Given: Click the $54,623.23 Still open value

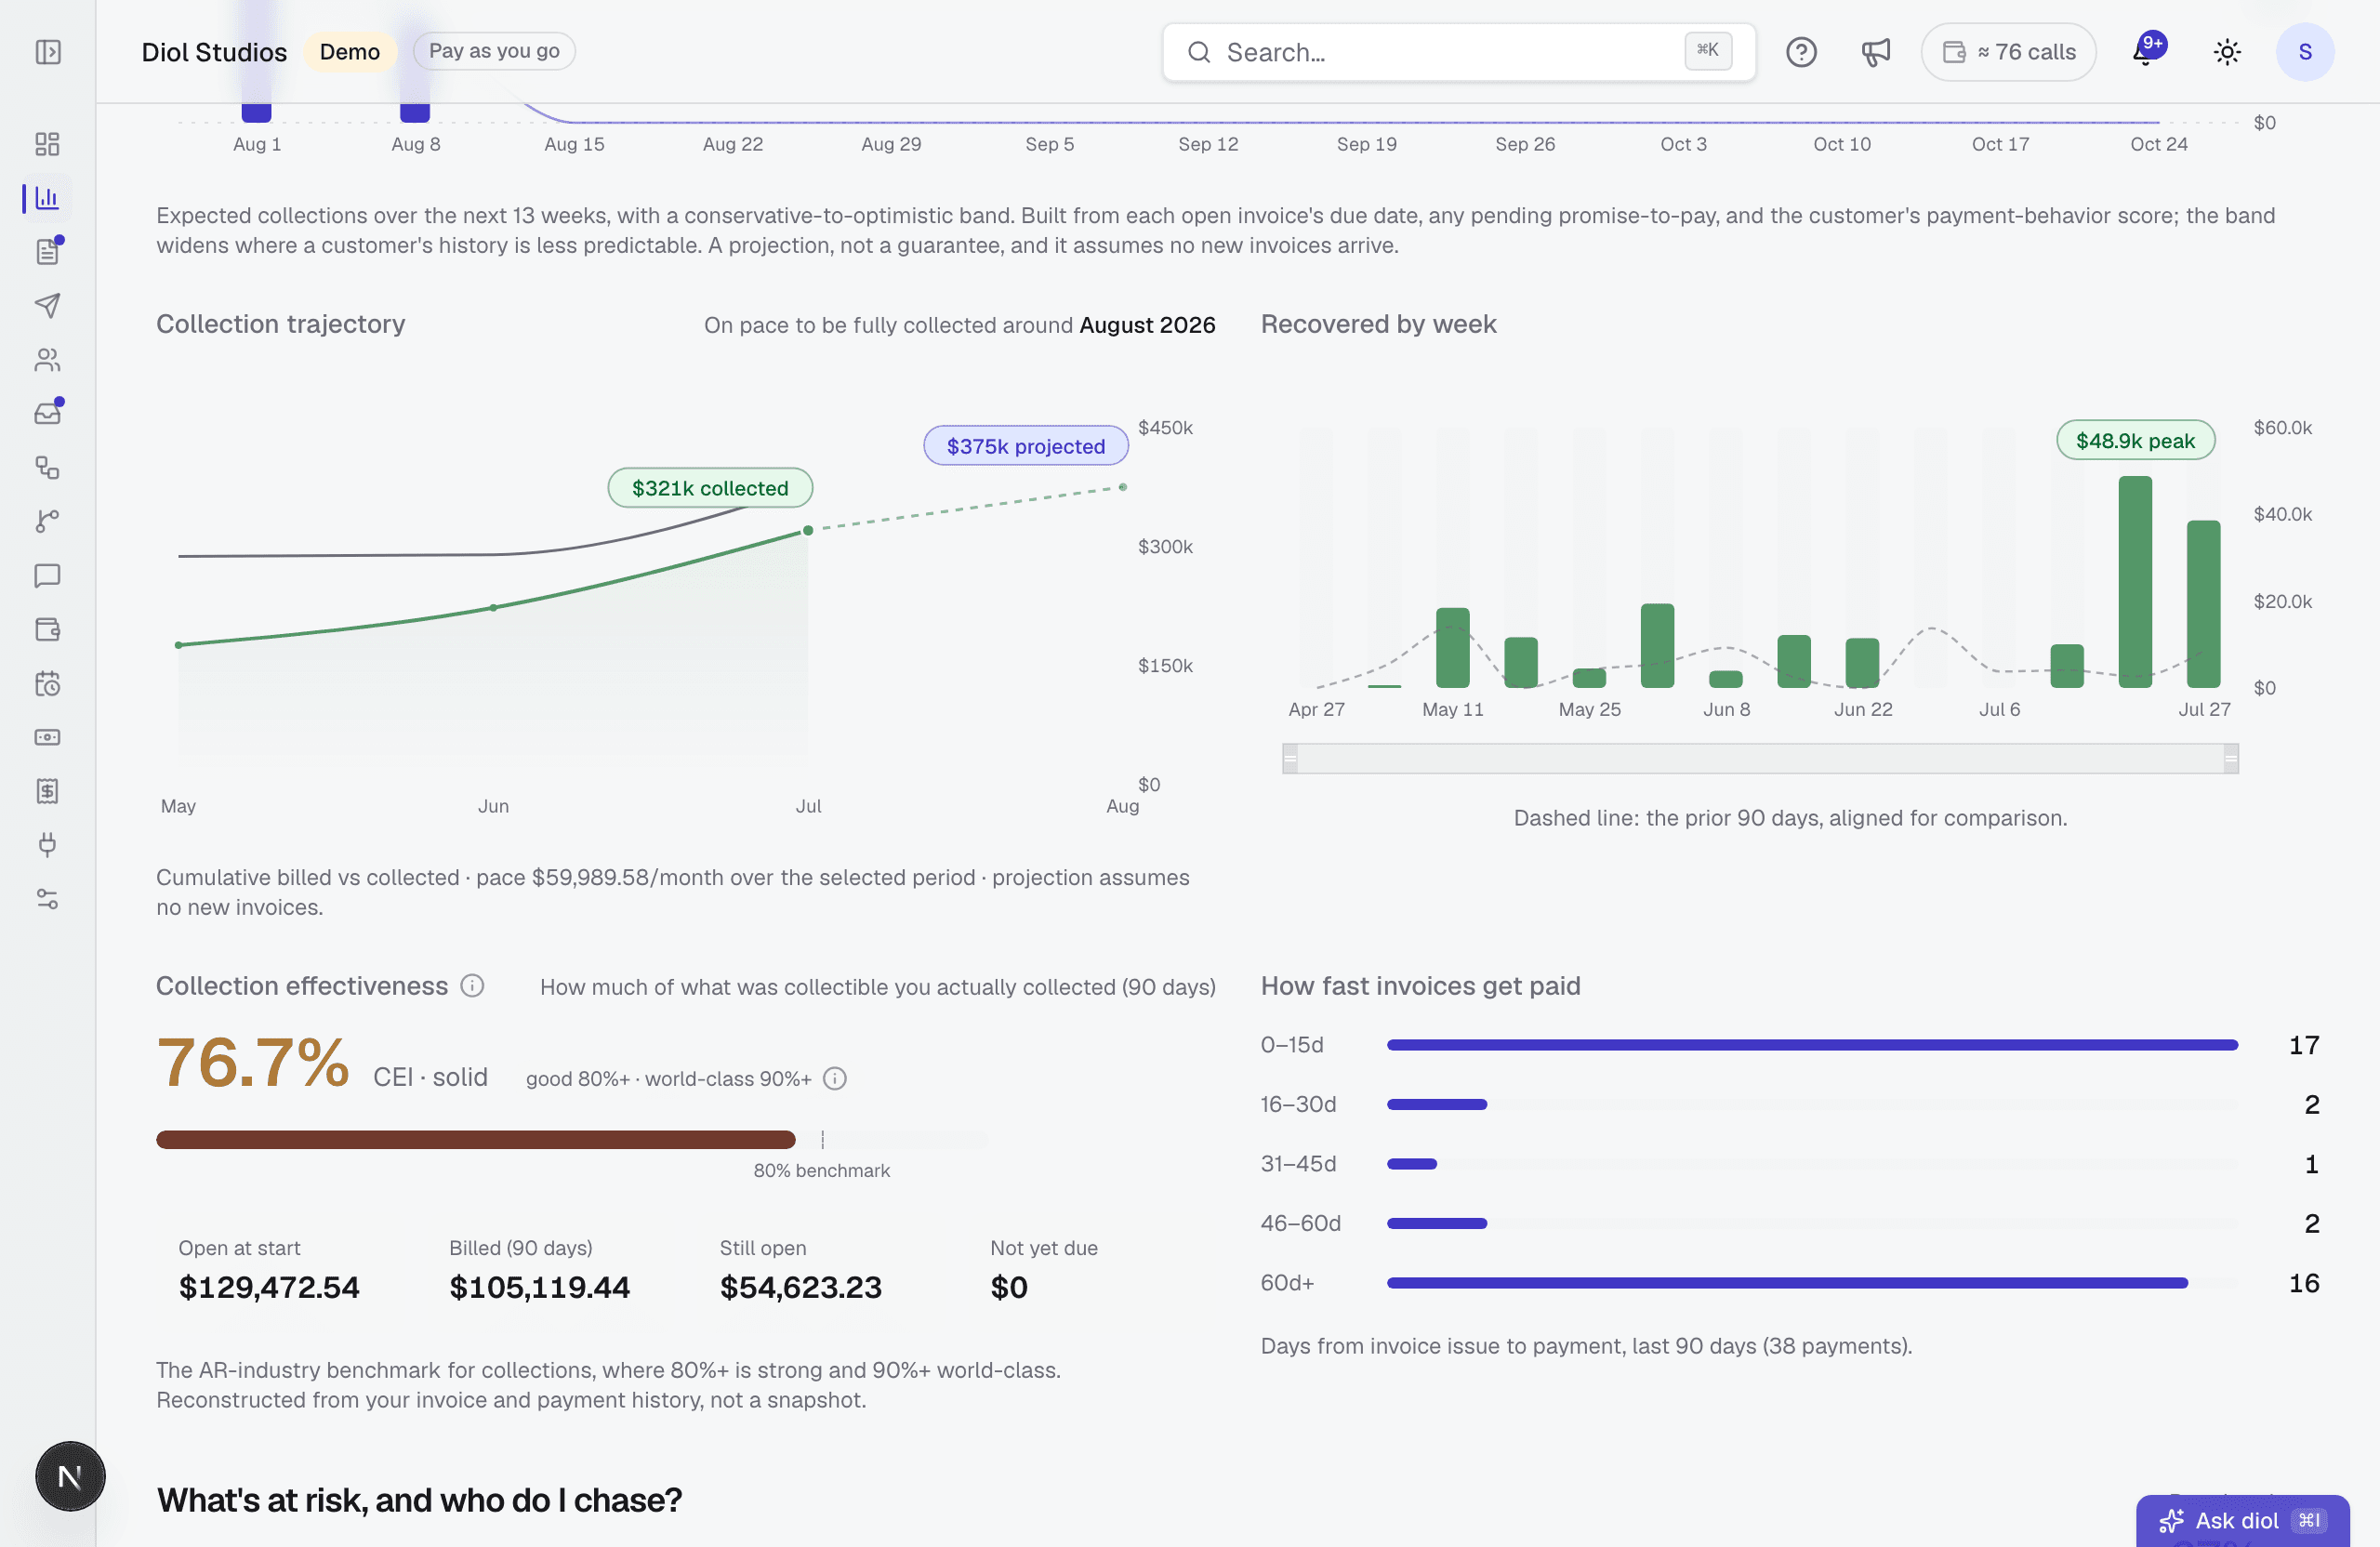Looking at the screenshot, I should tap(800, 1287).
